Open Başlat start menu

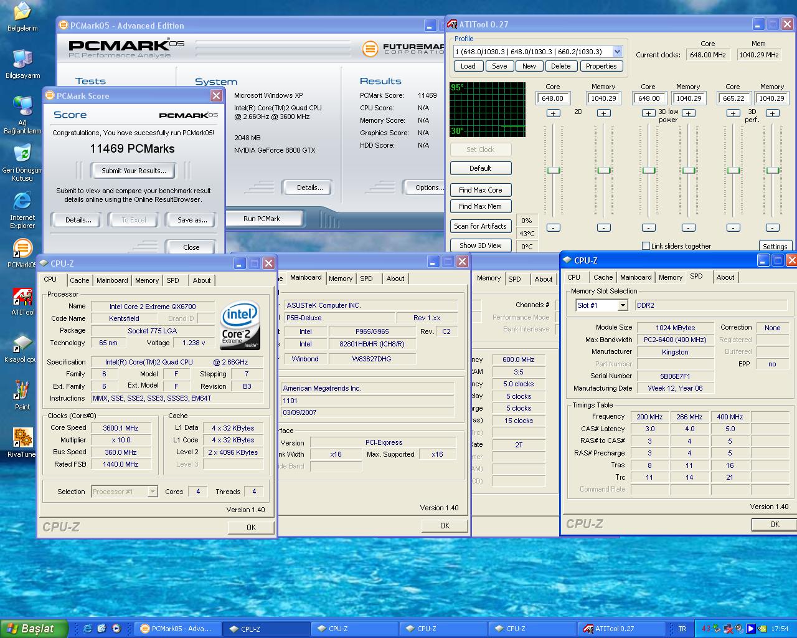(34, 629)
